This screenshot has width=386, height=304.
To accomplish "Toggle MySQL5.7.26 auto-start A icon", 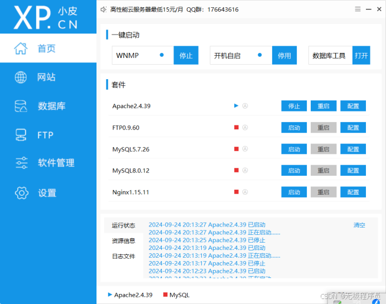I will click(x=245, y=149).
